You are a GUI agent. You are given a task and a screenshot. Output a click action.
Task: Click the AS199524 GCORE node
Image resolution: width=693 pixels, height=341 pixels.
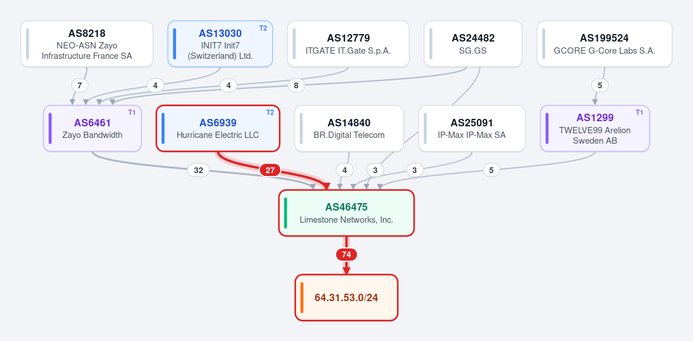pyautogui.click(x=605, y=44)
